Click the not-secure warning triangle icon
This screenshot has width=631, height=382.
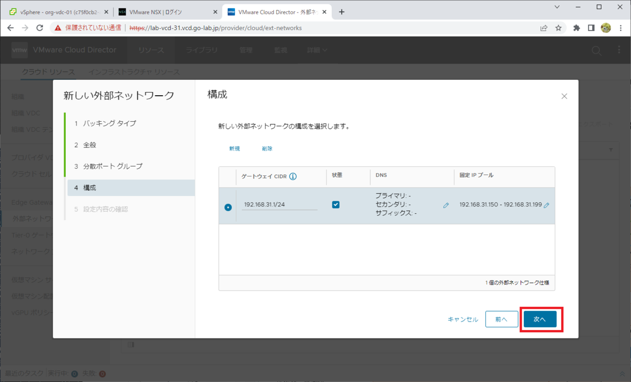point(58,28)
